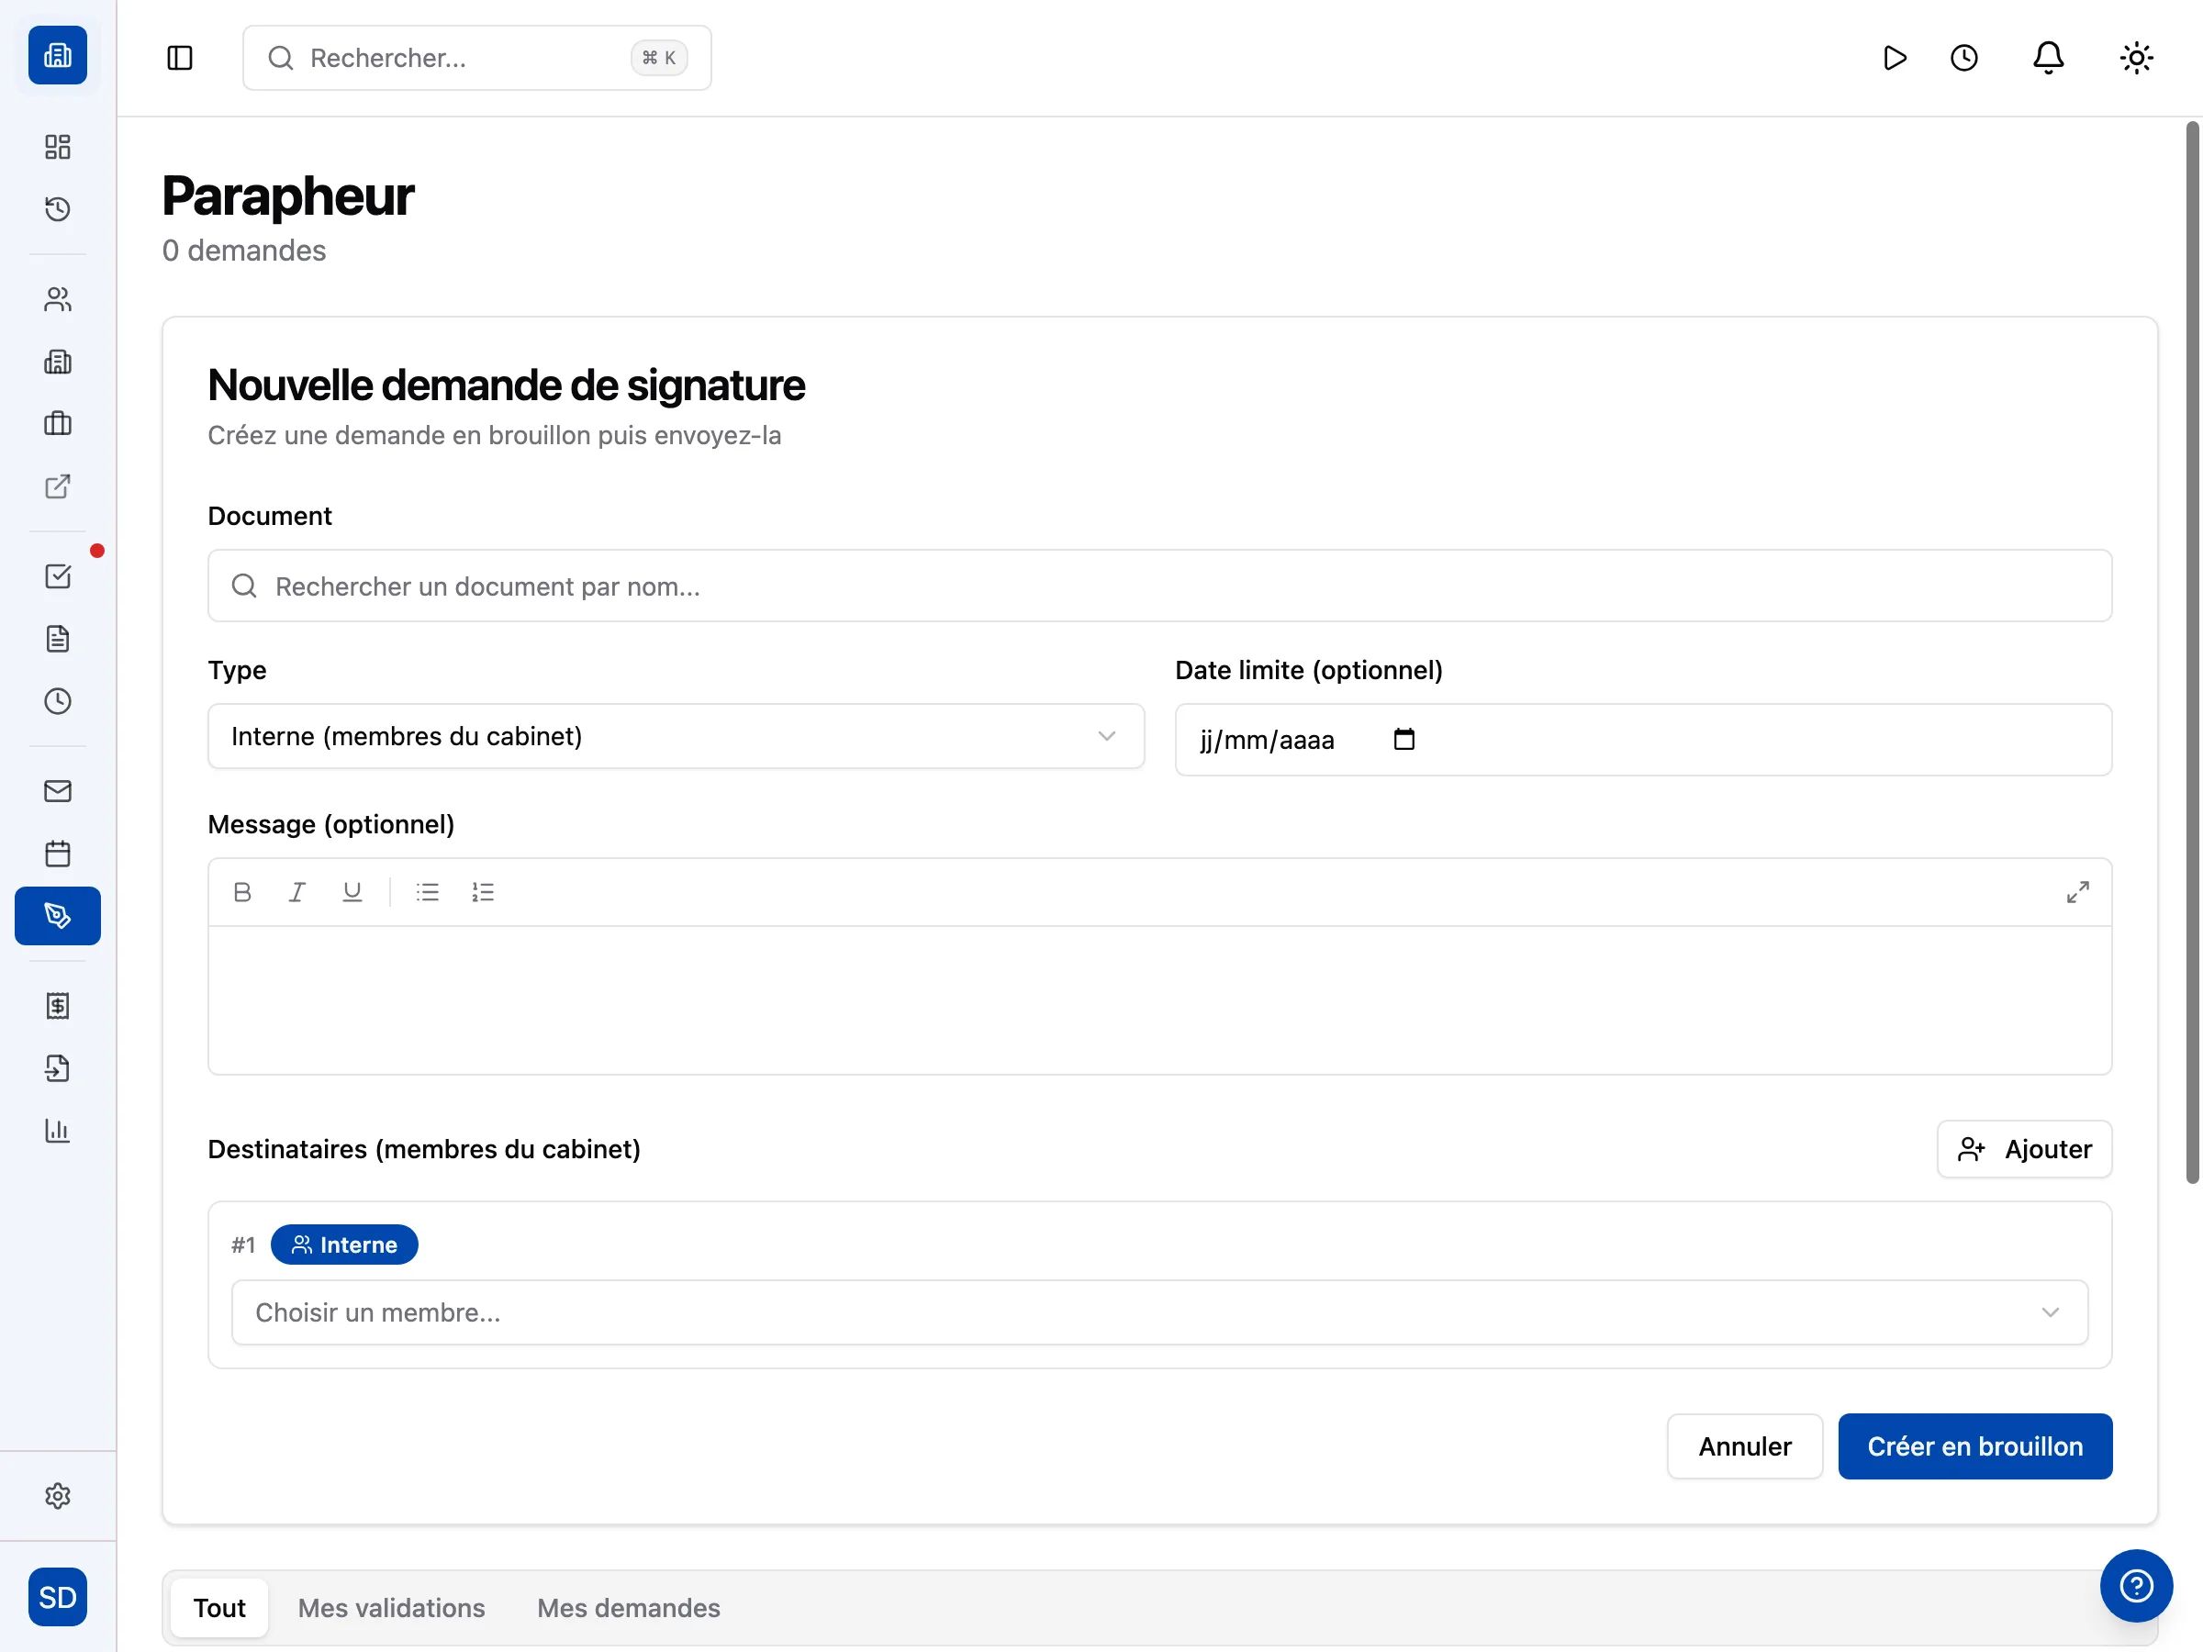Apply bold formatting in message editor
Viewport: 2203px width, 1652px height.
point(242,891)
